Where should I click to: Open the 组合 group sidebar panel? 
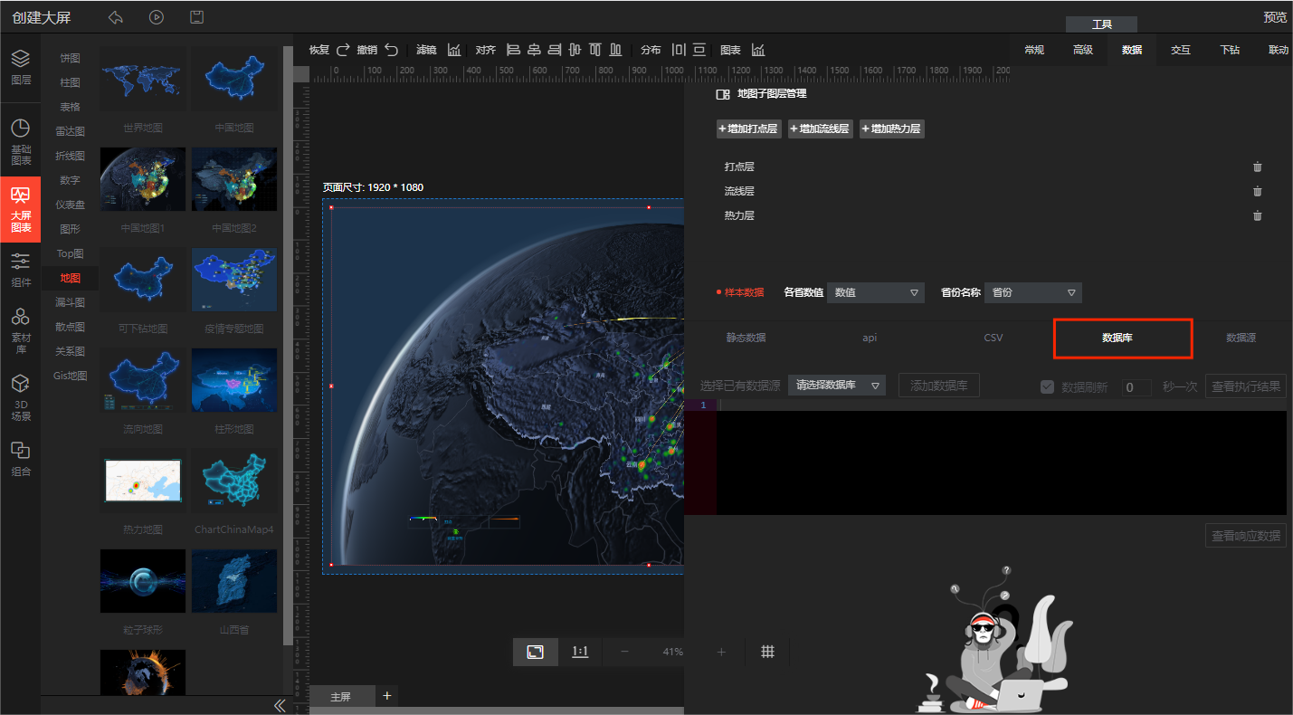pos(20,459)
